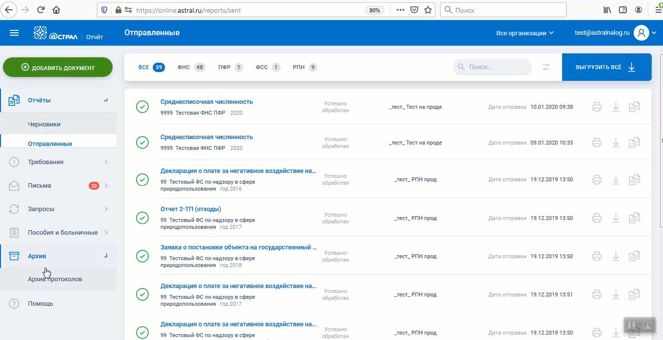The height and width of the screenshot is (340, 663).
Task: Collapse the Отчёты section
Action: click(x=106, y=100)
